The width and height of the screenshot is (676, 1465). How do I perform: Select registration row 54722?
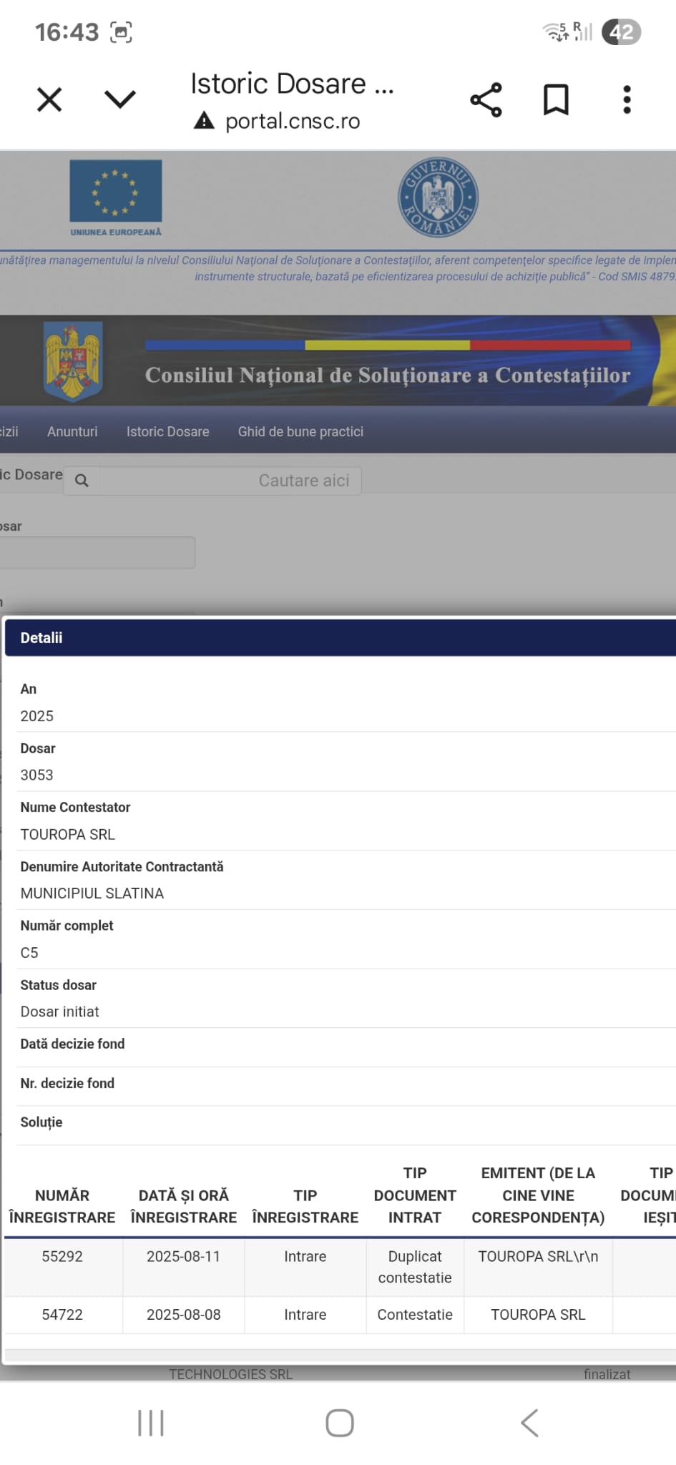[62, 1315]
